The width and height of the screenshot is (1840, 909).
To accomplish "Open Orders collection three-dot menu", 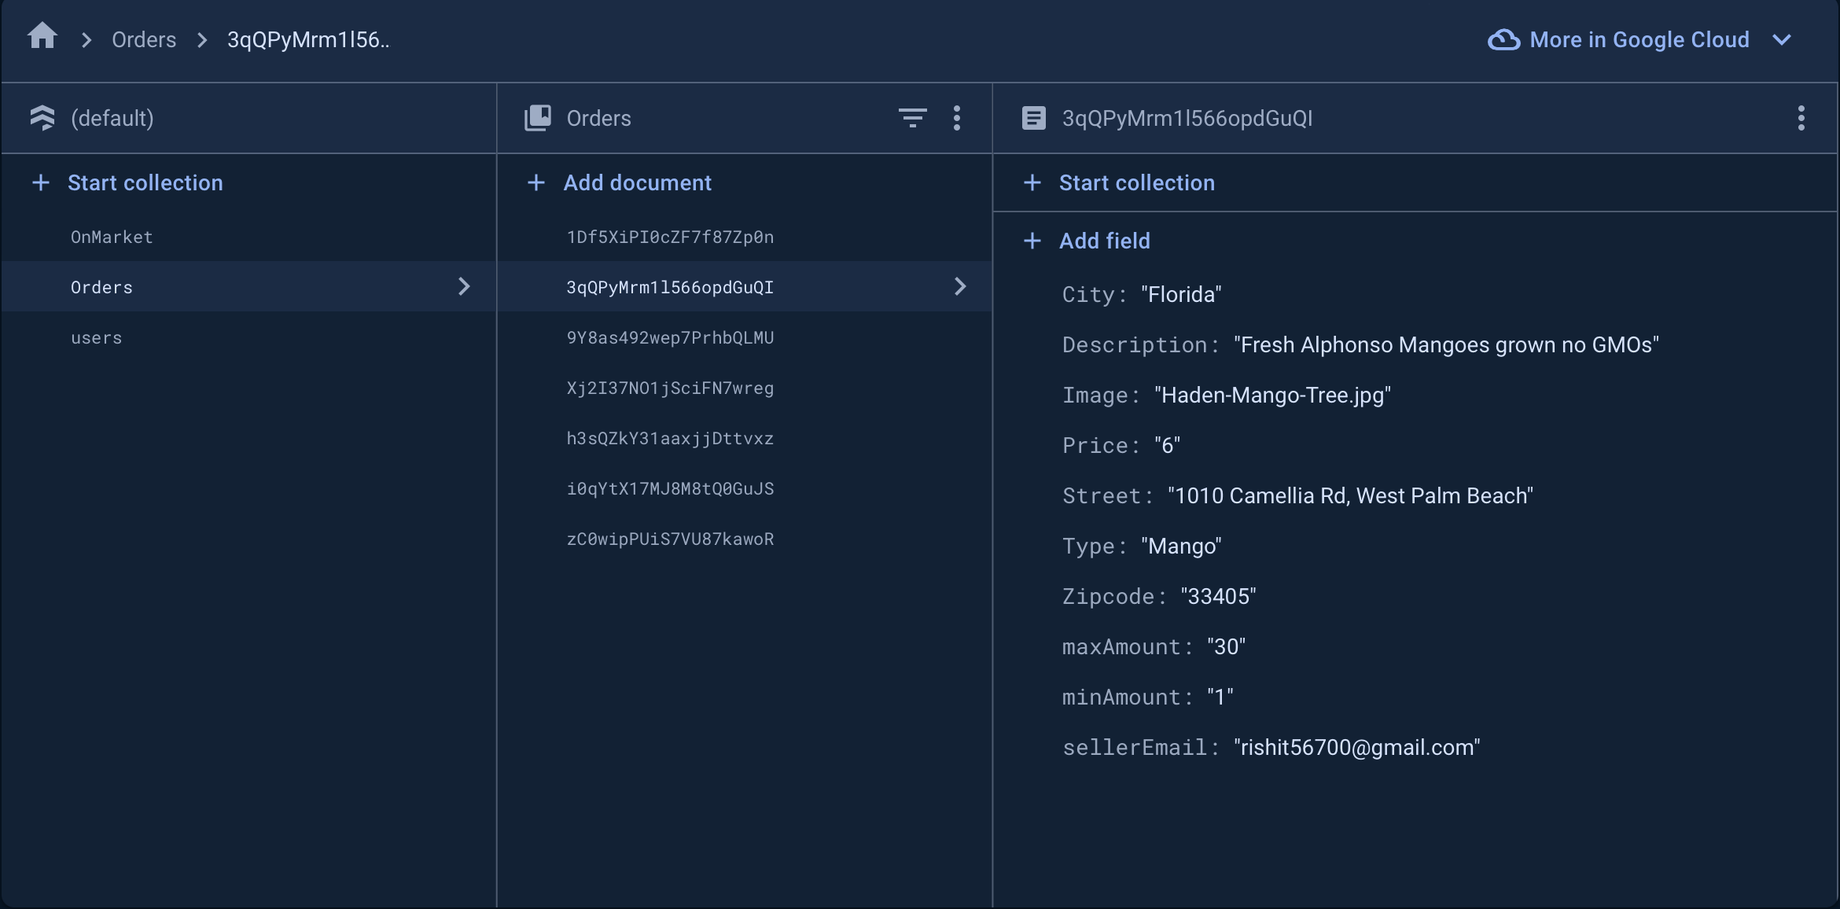I will click(956, 118).
